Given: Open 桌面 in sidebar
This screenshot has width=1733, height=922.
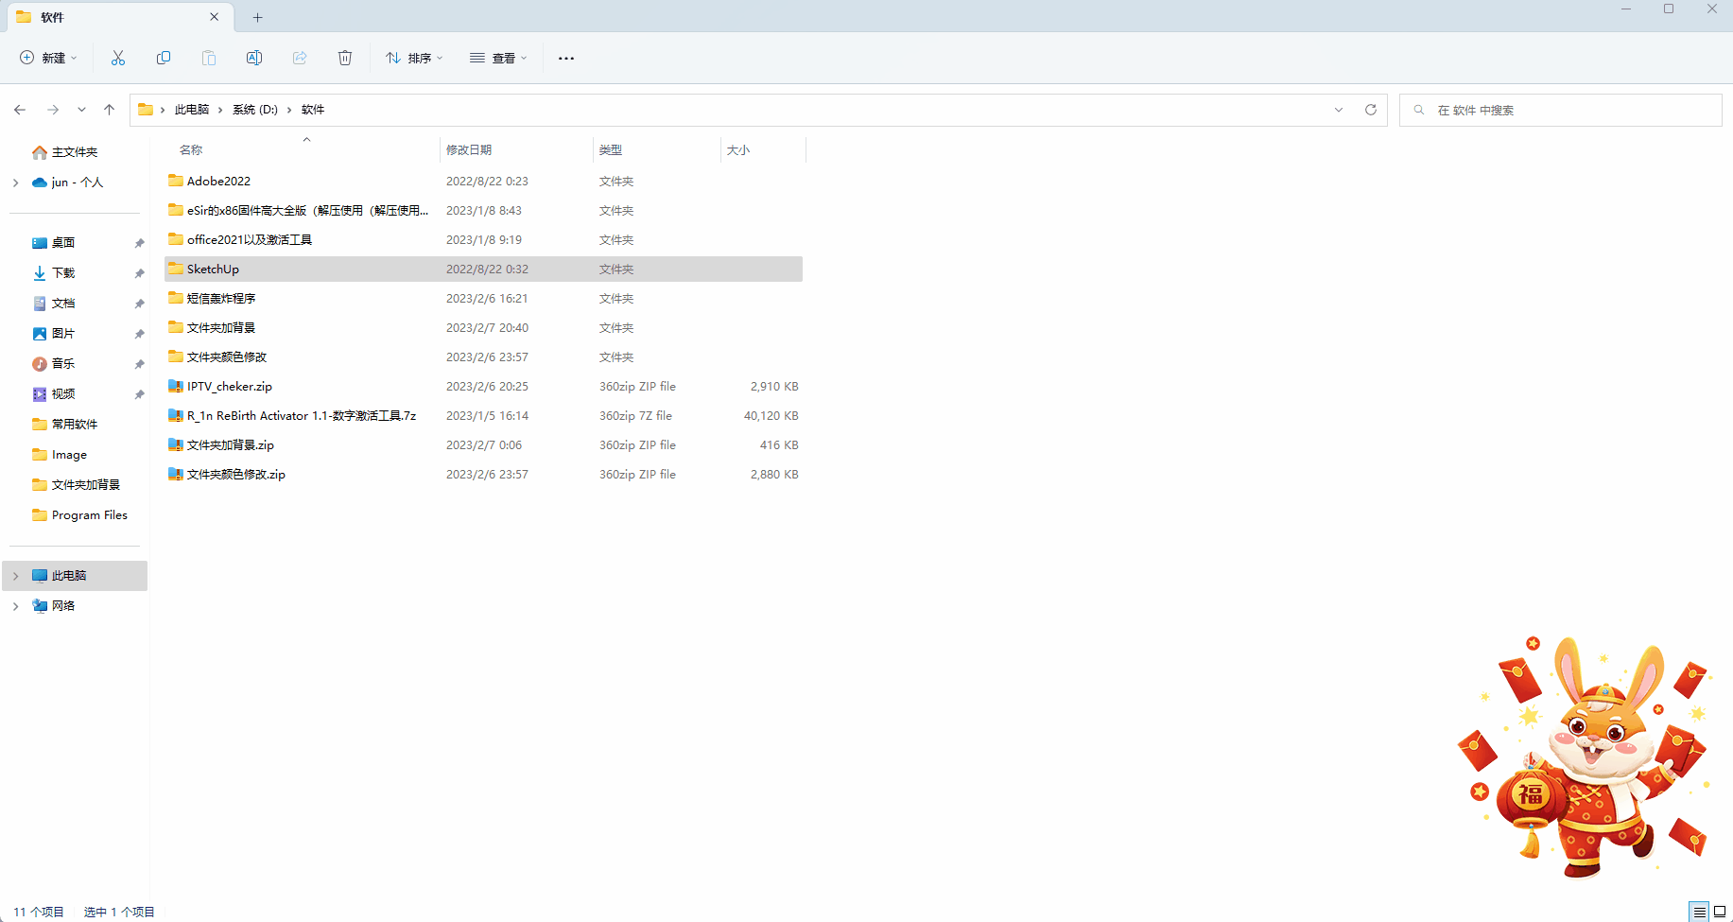Looking at the screenshot, I should 63,243.
